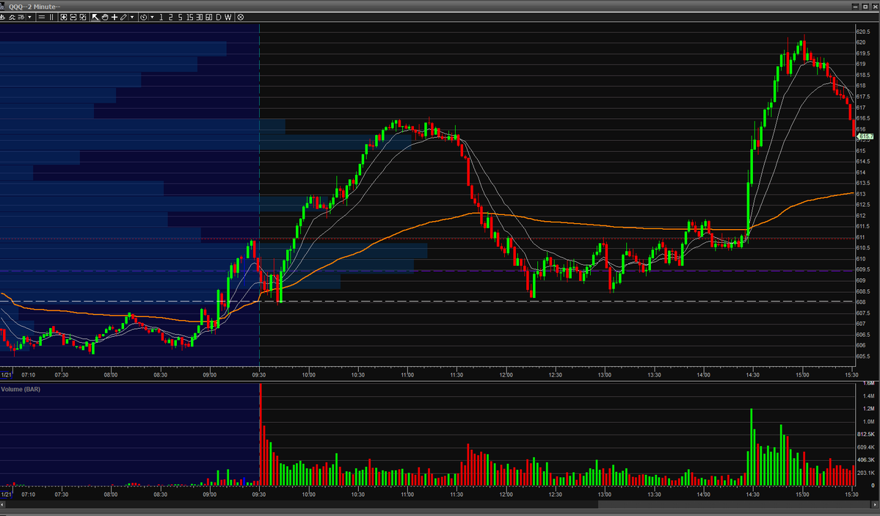This screenshot has width=880, height=516.
Task: Open the studies/indicators icon
Action: point(11,18)
